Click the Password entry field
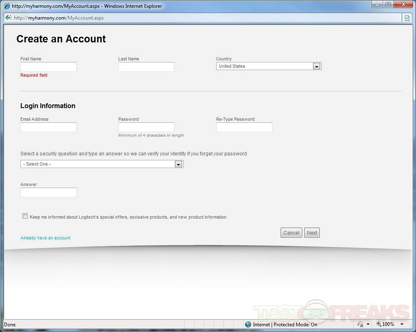 (146, 127)
